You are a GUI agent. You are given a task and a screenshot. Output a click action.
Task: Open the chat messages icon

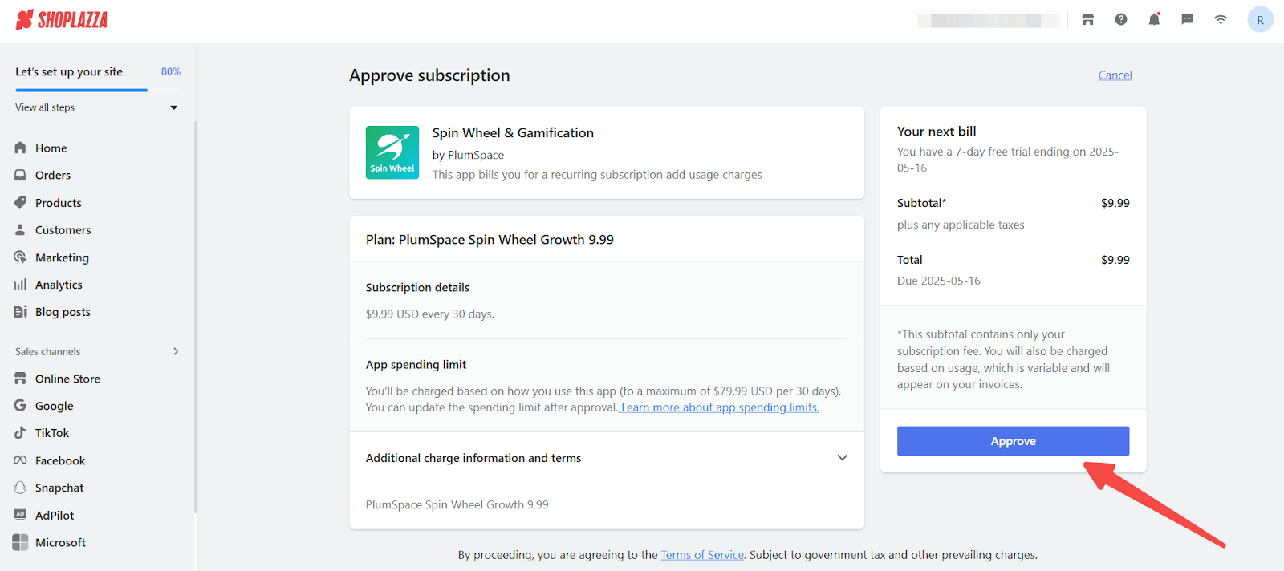[x=1188, y=20]
